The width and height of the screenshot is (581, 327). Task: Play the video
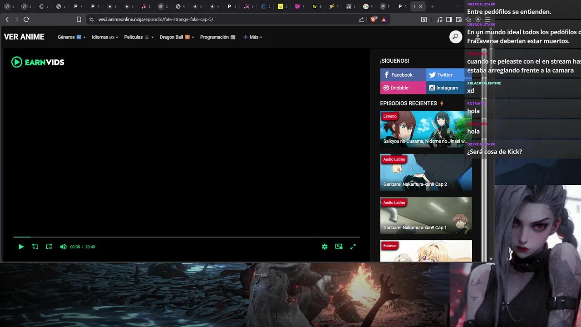pyautogui.click(x=21, y=247)
